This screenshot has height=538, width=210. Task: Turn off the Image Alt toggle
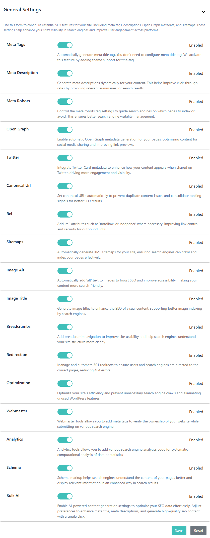[65, 271]
